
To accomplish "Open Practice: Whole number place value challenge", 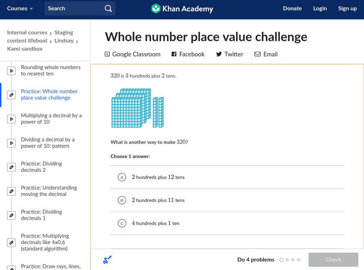I will point(49,94).
